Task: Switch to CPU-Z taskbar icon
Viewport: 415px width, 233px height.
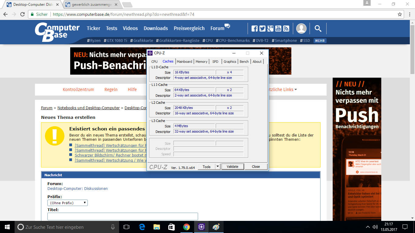Action: [x=201, y=227]
